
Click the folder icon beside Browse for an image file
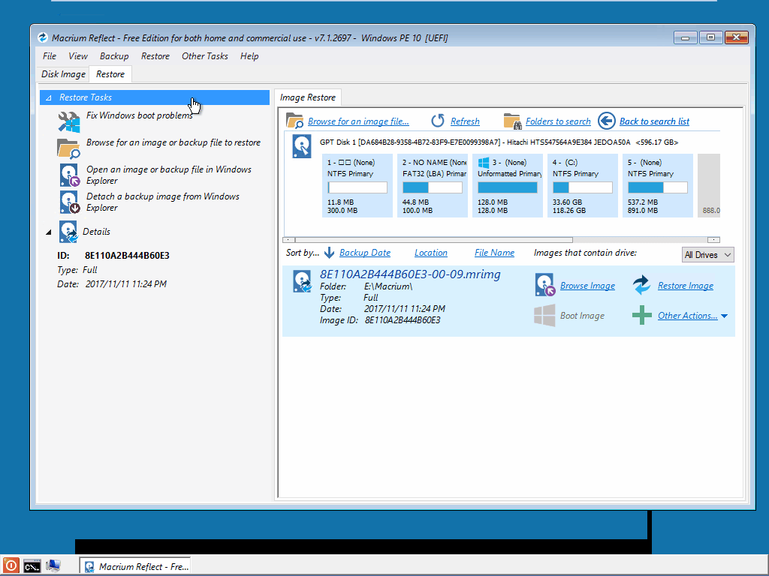(294, 121)
